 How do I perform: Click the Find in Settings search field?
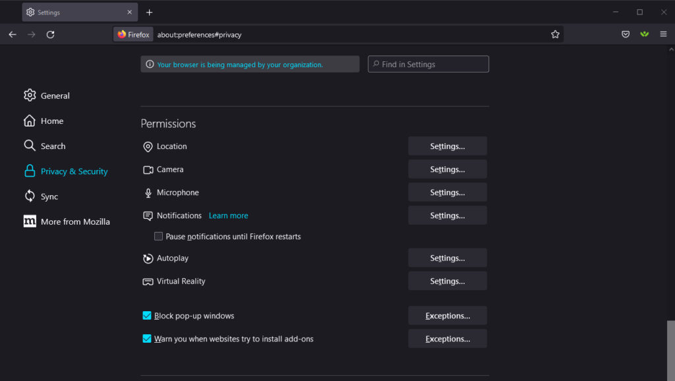coord(428,64)
